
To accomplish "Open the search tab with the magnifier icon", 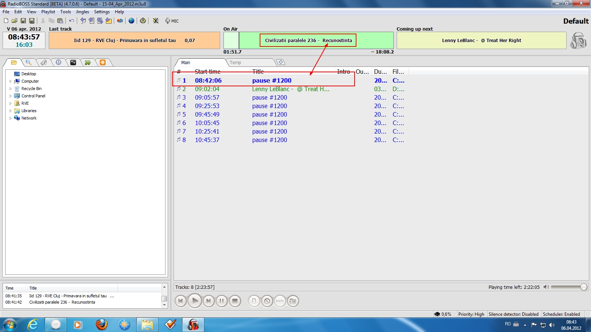I will [28, 62].
